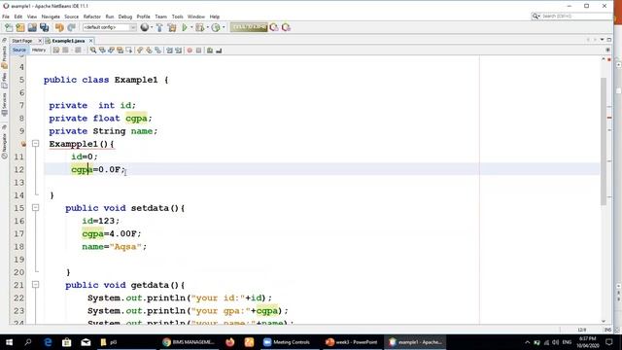Screen dimensions: 622x350
Task: Click the Search field in the menu bar
Action: click(571, 16)
